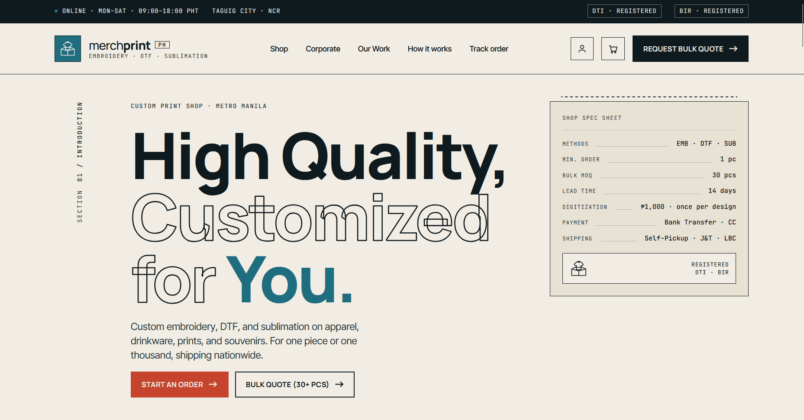
Task: Click the PH badge beside merchprint
Action: pos(162,45)
